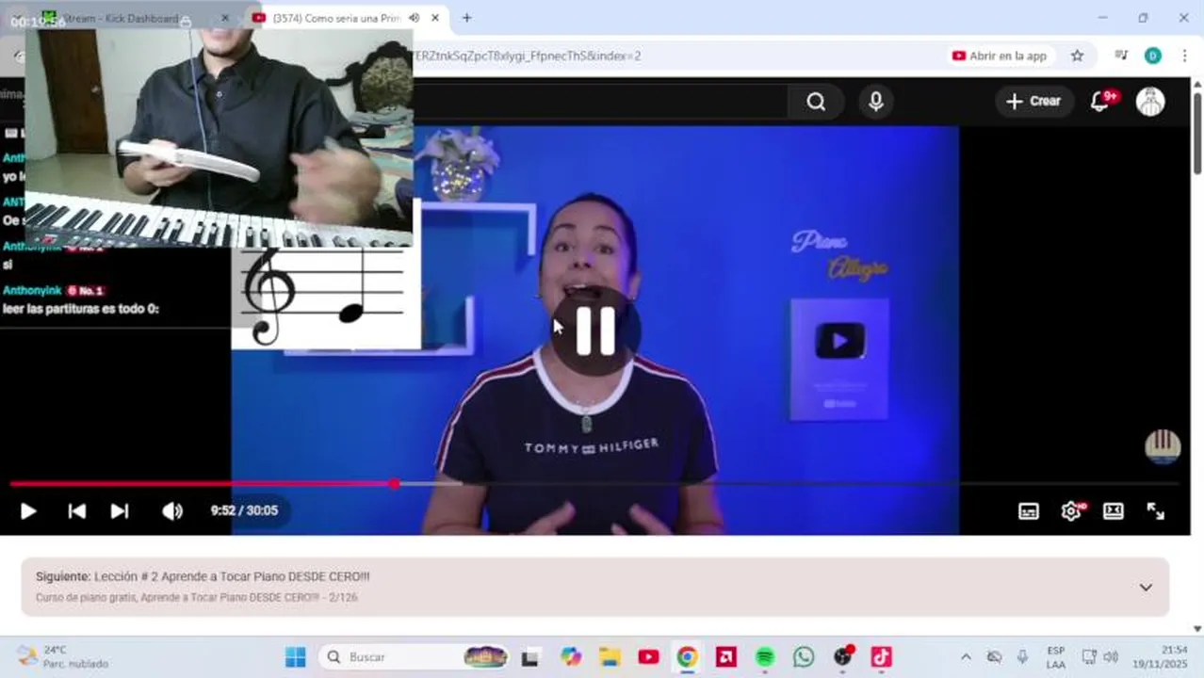Screen dimensions: 1204x678
Task: Open clock showing 21:54 date
Action: coord(1161,656)
